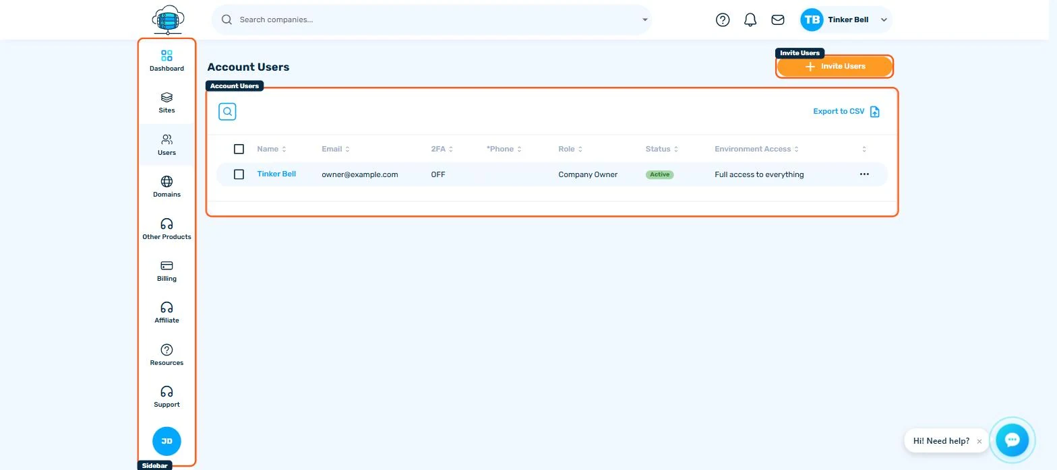Open the help question mark icon
Viewport: 1057px width, 470px height.
(x=723, y=20)
